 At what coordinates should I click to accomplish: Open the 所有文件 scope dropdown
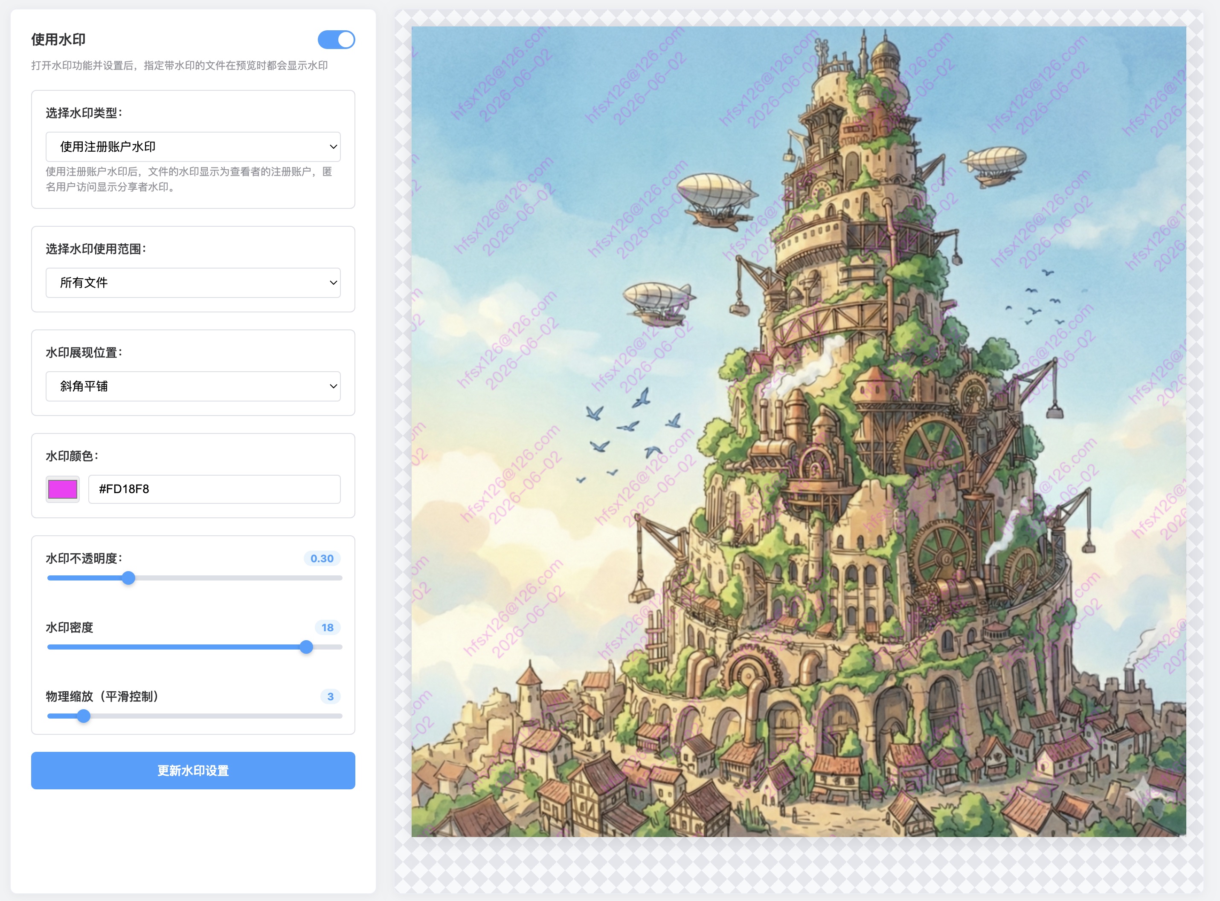click(193, 283)
